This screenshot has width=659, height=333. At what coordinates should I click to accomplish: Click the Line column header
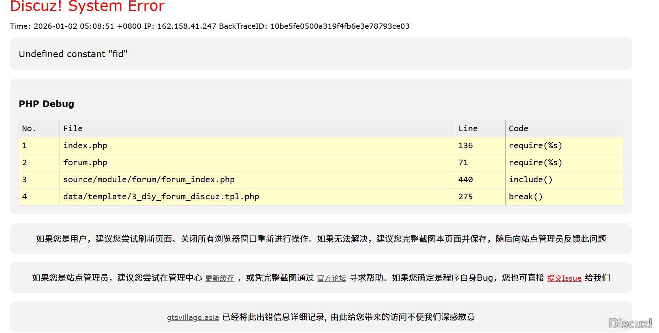coord(468,128)
